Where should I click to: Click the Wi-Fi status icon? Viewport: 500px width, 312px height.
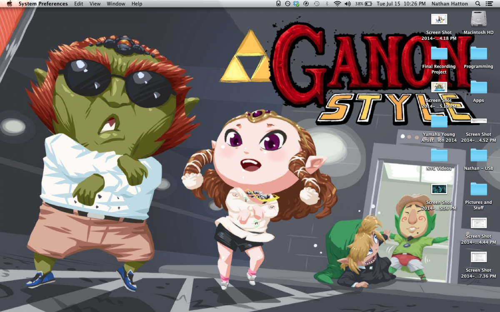(337, 4)
